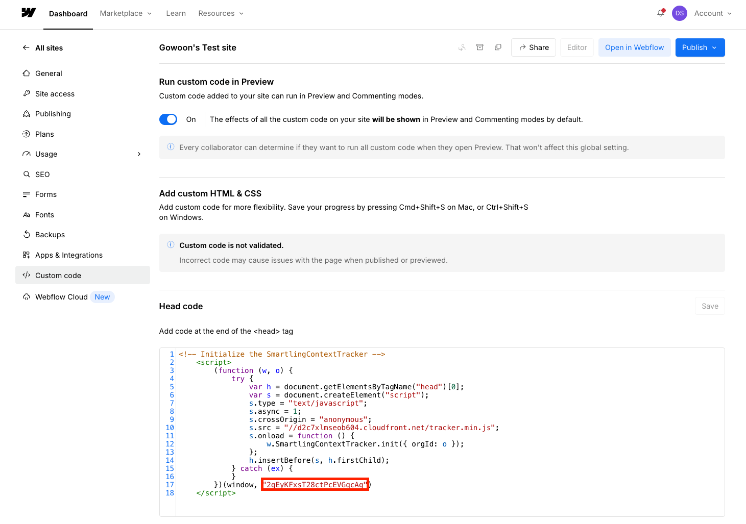Click the duplicate site icon
The width and height of the screenshot is (746, 524).
click(498, 47)
